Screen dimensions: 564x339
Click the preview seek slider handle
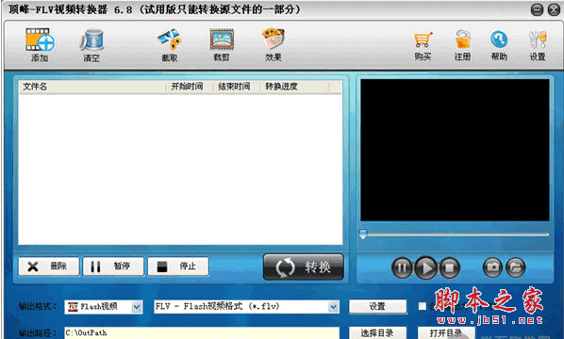pos(363,234)
